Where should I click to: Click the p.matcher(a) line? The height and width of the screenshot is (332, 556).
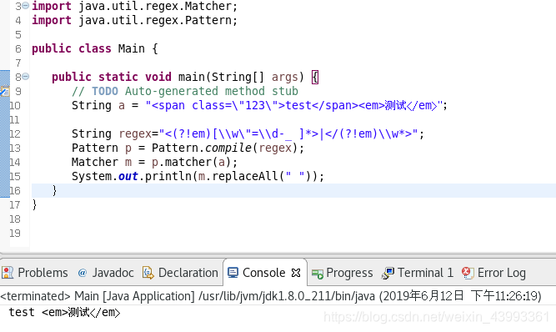pos(154,162)
